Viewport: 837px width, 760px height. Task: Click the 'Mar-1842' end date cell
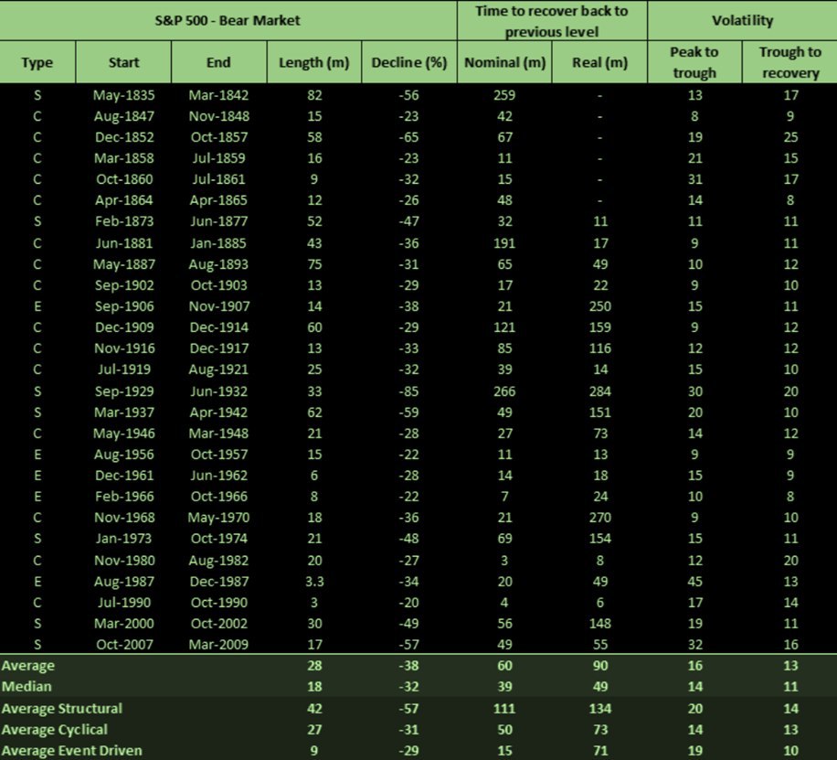click(218, 95)
